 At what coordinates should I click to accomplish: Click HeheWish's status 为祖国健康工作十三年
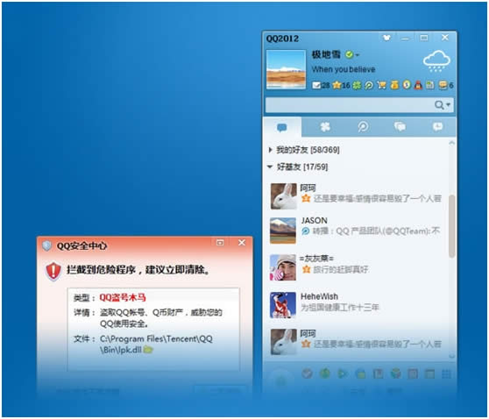click(340, 308)
